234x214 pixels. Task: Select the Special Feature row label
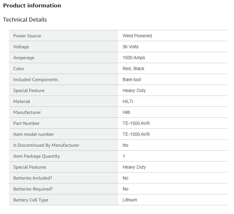29,90
